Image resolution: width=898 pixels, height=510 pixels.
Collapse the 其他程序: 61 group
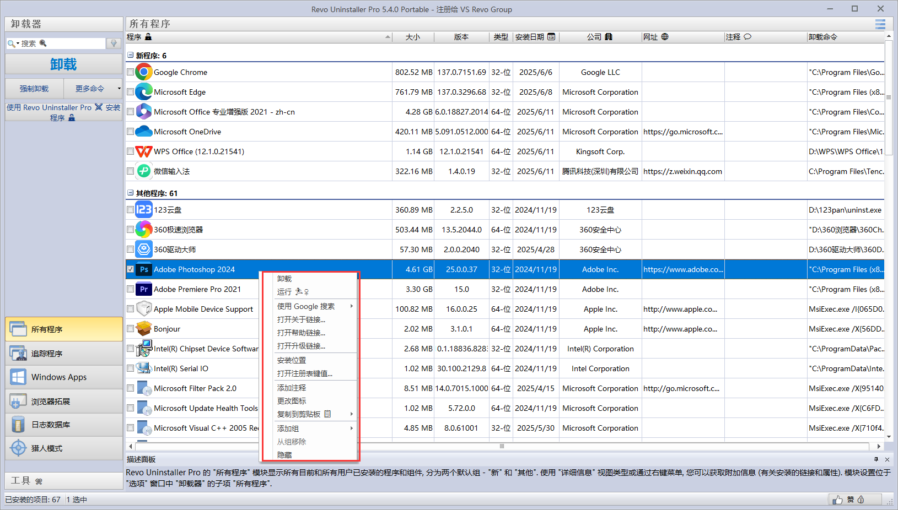131,193
